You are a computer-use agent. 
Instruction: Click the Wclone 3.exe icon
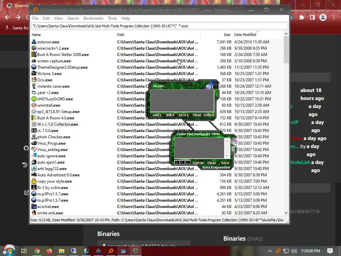(34, 73)
